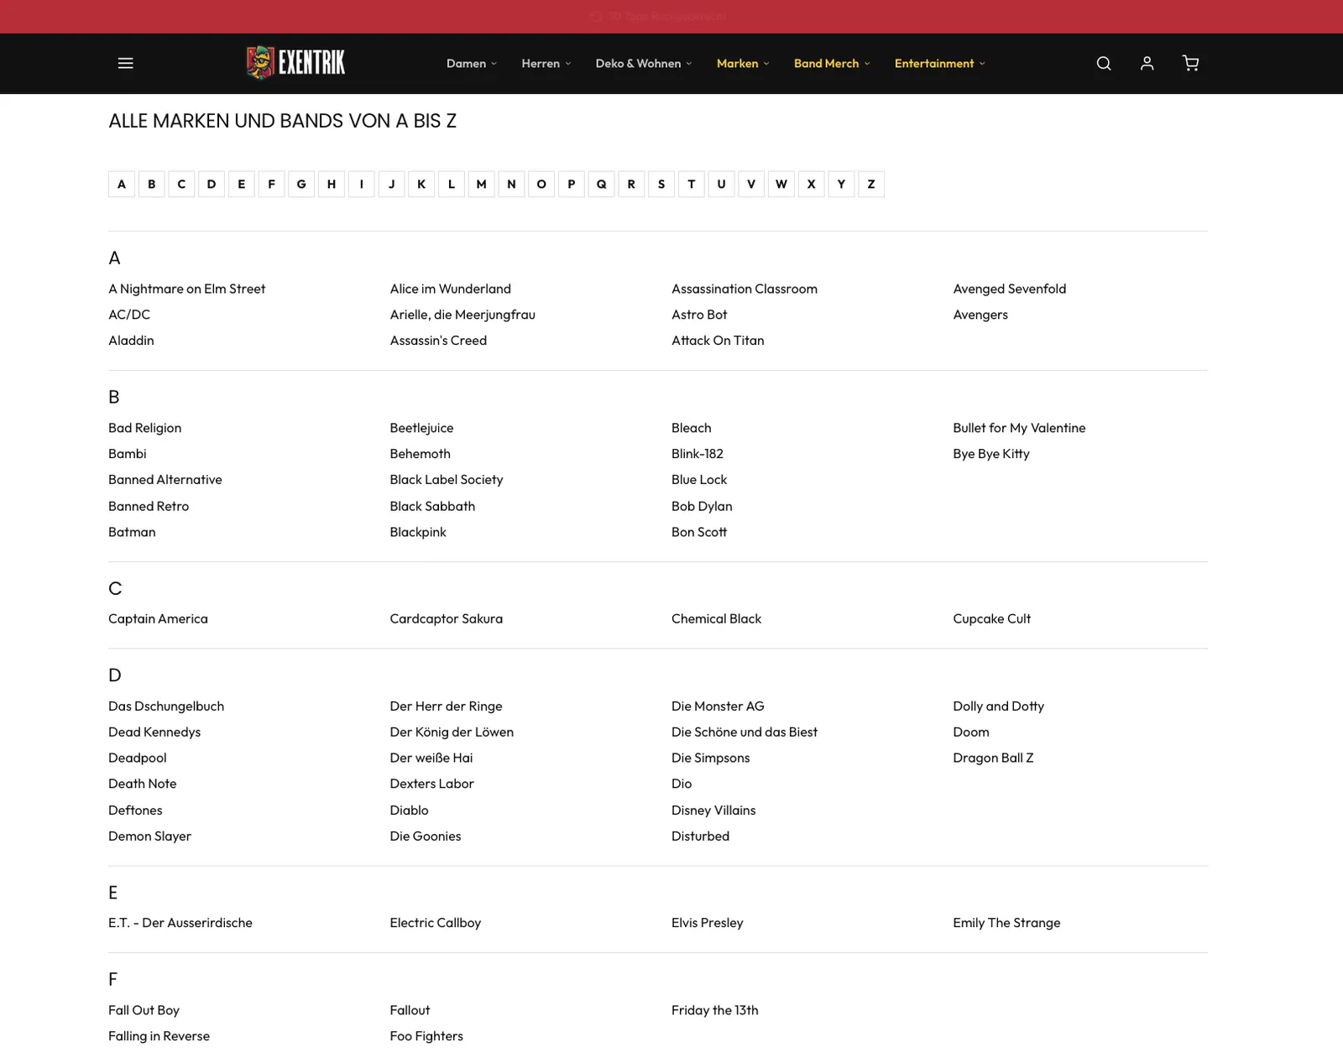Image resolution: width=1343 pixels, height=1058 pixels.
Task: Open the user account icon
Action: [1147, 63]
